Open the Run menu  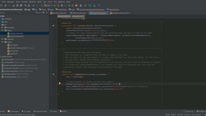pos(45,2)
